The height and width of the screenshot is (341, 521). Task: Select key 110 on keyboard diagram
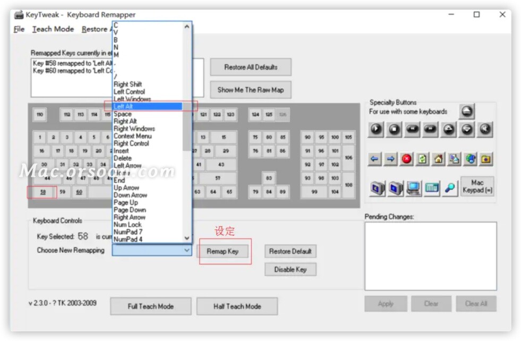40,115
